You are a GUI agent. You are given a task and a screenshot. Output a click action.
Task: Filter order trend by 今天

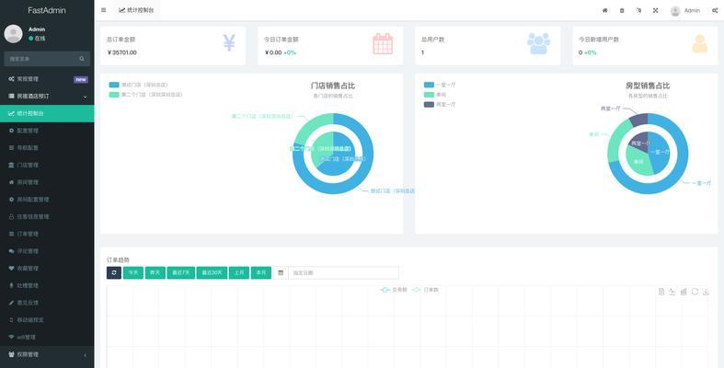[x=133, y=273]
